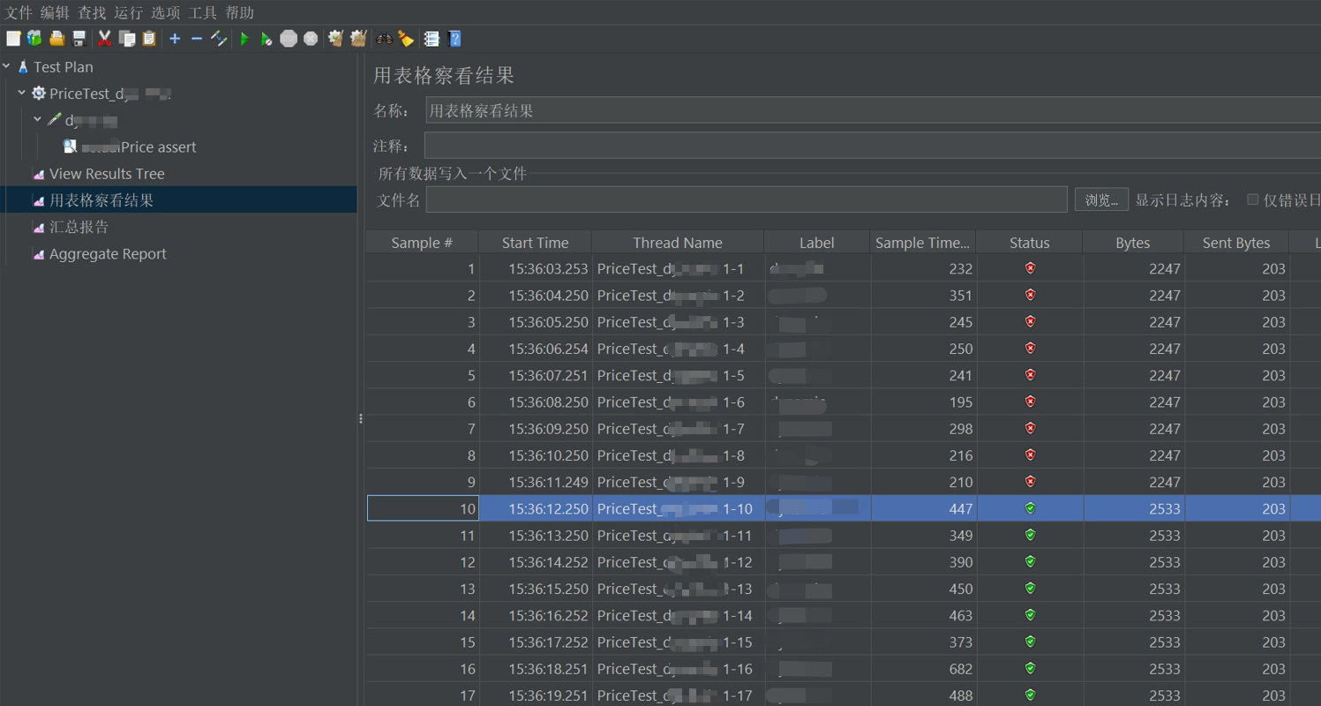Image resolution: width=1321 pixels, height=706 pixels.
Task: Click the 注释 comment input field
Action: [x=873, y=146]
